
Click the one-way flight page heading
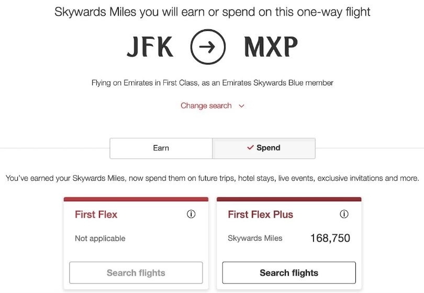click(x=212, y=12)
